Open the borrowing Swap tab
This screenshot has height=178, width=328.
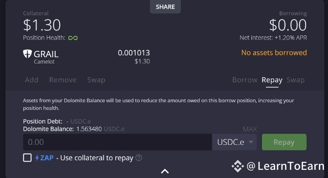295,80
